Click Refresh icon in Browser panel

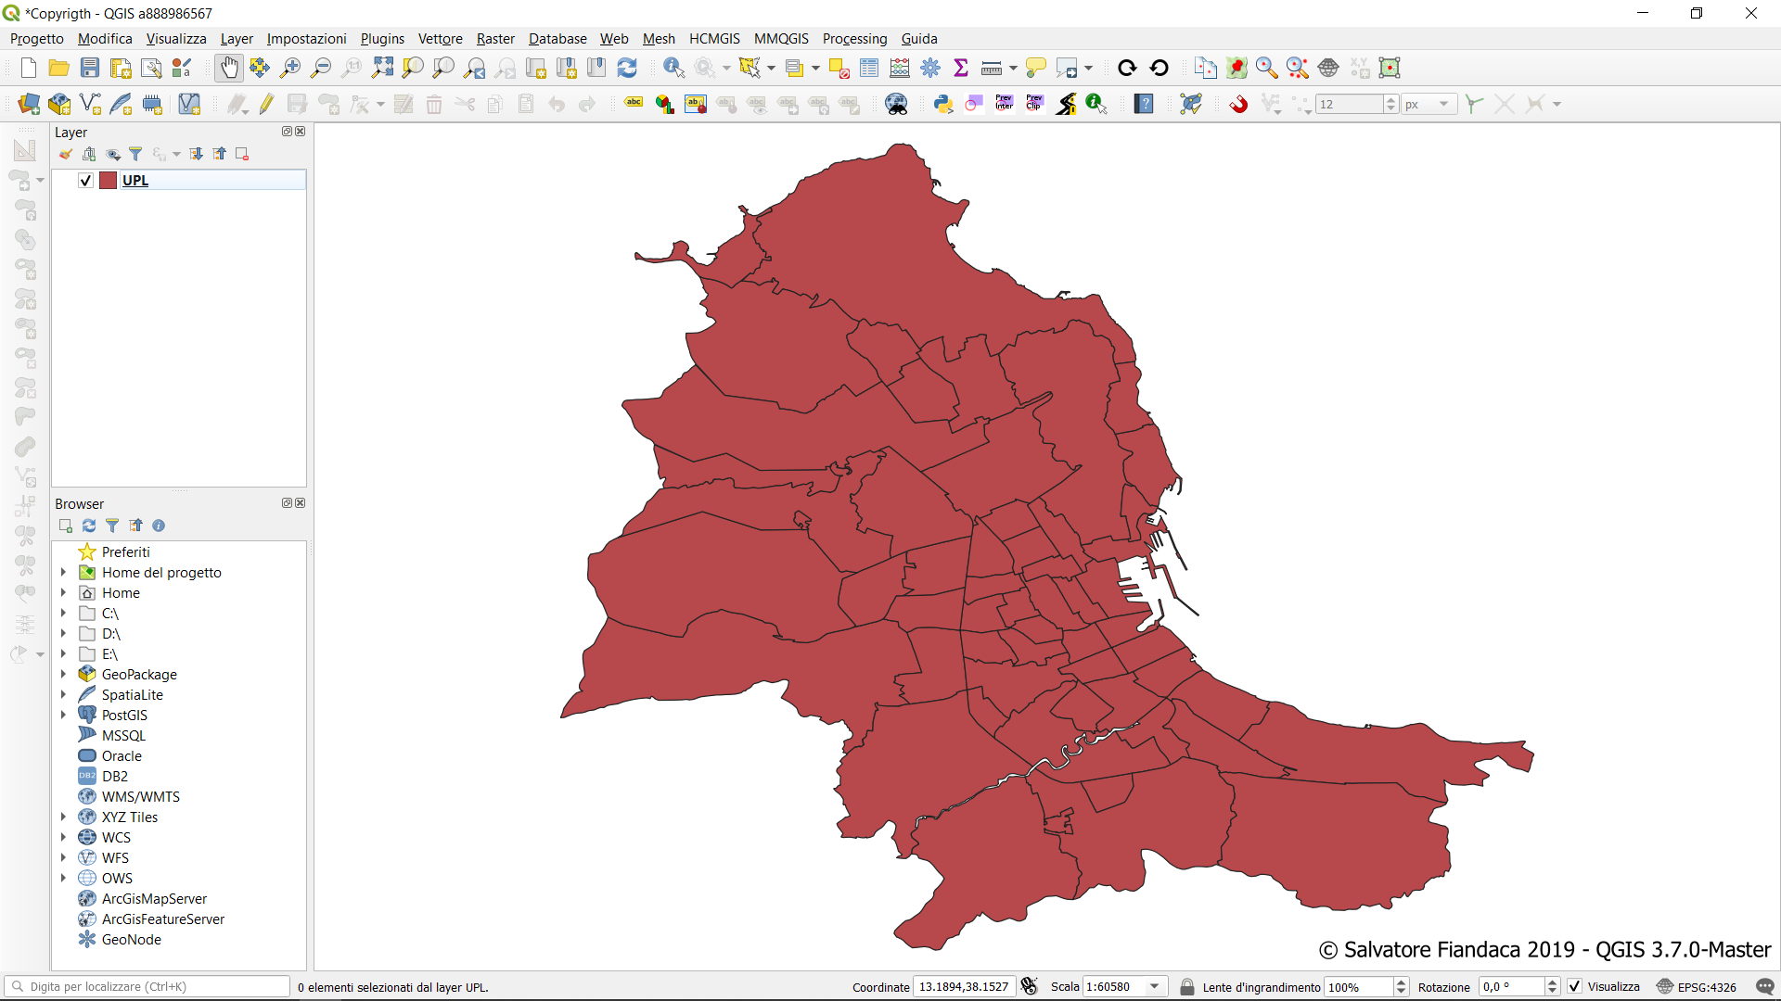click(x=89, y=526)
